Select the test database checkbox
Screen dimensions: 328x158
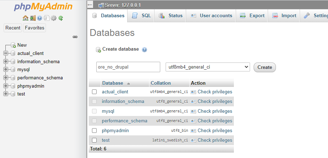pyautogui.click(x=94, y=140)
